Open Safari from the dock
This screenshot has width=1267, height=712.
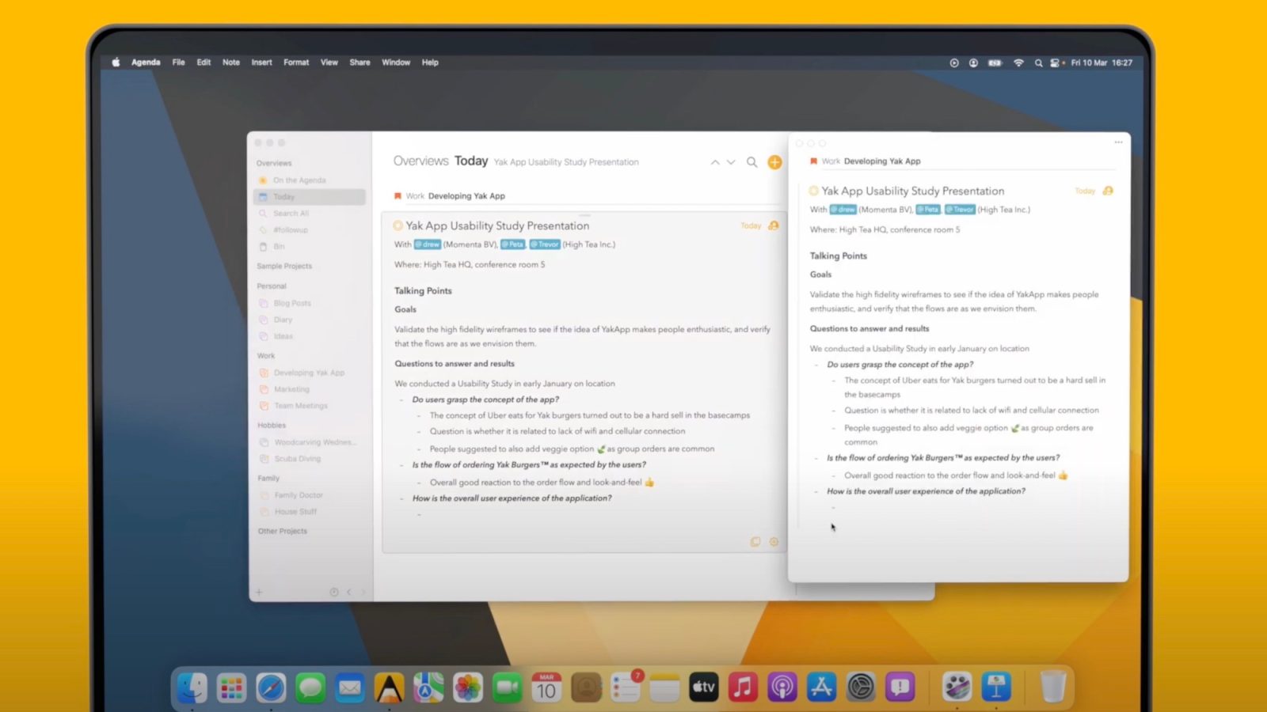click(270, 687)
